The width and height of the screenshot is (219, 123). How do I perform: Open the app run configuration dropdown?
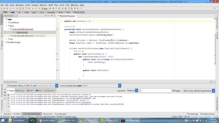45,8
